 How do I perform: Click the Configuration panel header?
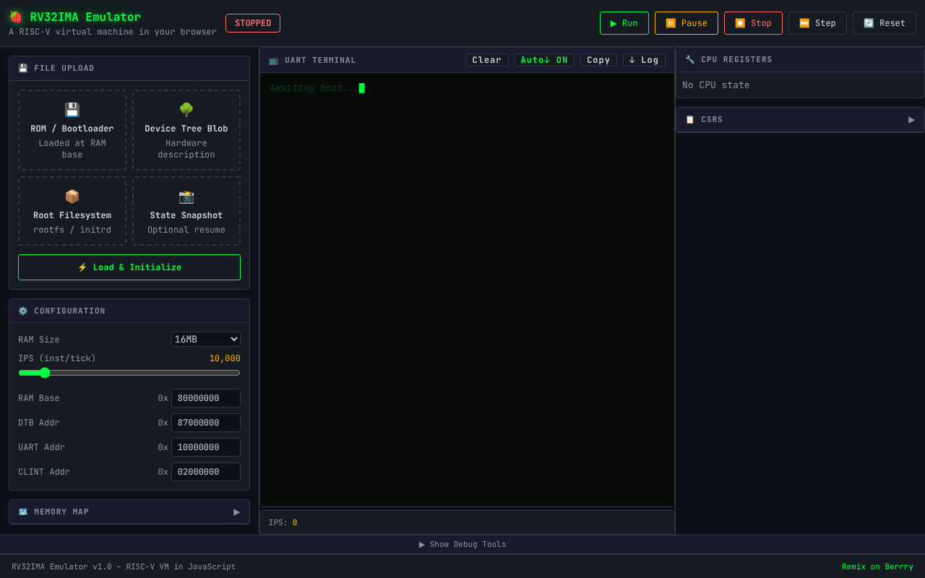tap(129, 311)
